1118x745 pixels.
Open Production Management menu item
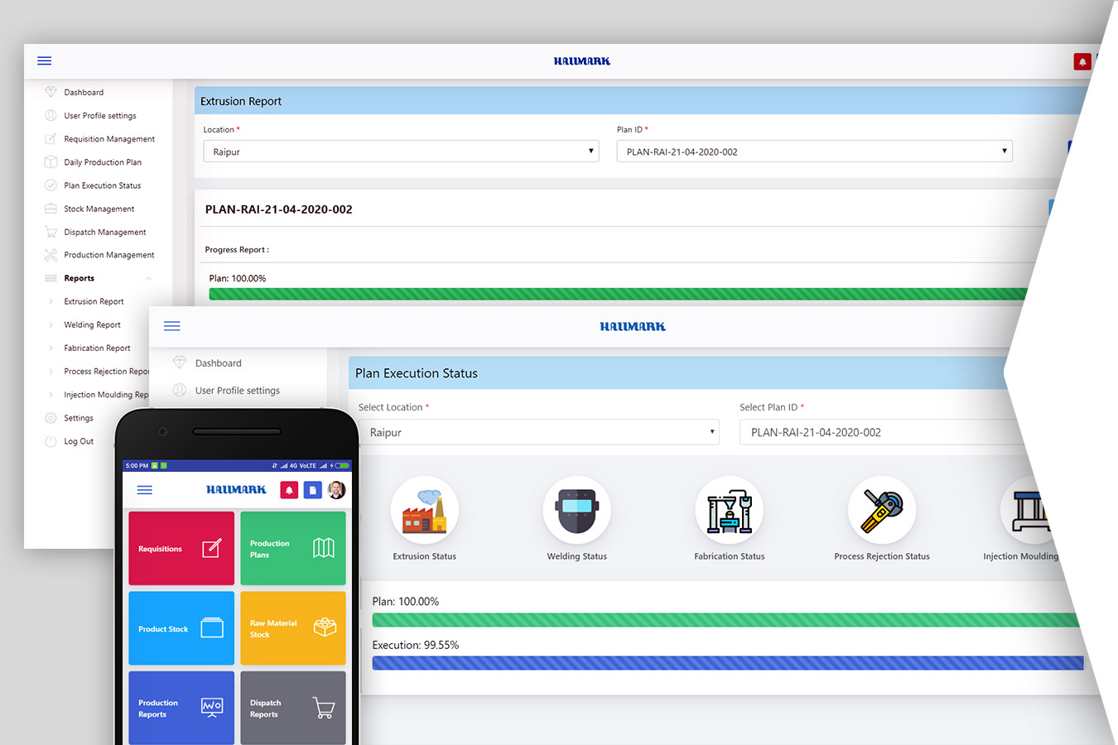pos(109,255)
